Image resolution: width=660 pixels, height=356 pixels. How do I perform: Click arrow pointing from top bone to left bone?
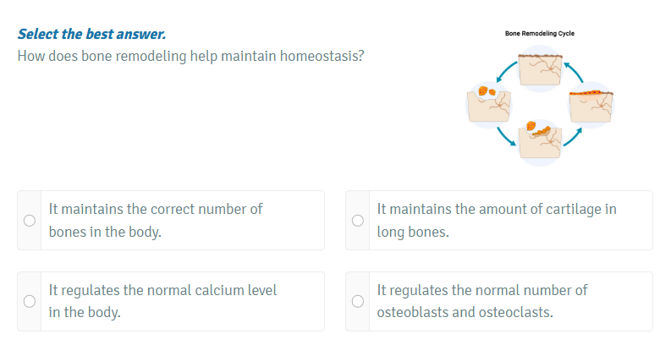click(x=505, y=72)
